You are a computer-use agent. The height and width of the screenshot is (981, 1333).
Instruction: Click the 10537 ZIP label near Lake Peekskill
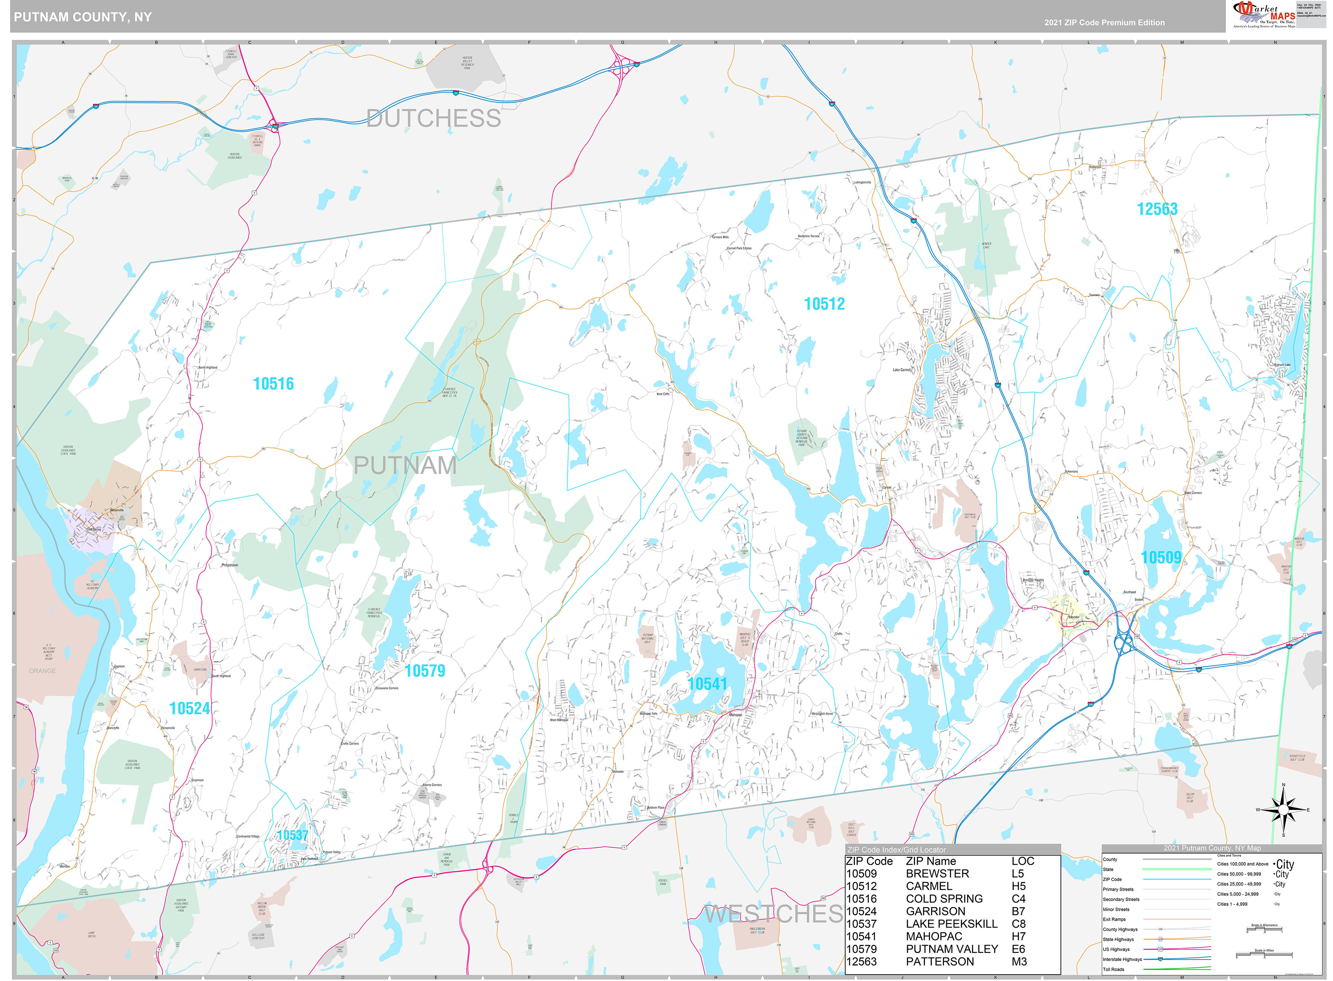coord(292,835)
